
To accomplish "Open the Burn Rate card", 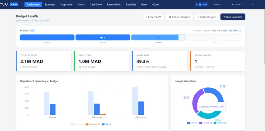I will pyautogui.click(x=160, y=61).
